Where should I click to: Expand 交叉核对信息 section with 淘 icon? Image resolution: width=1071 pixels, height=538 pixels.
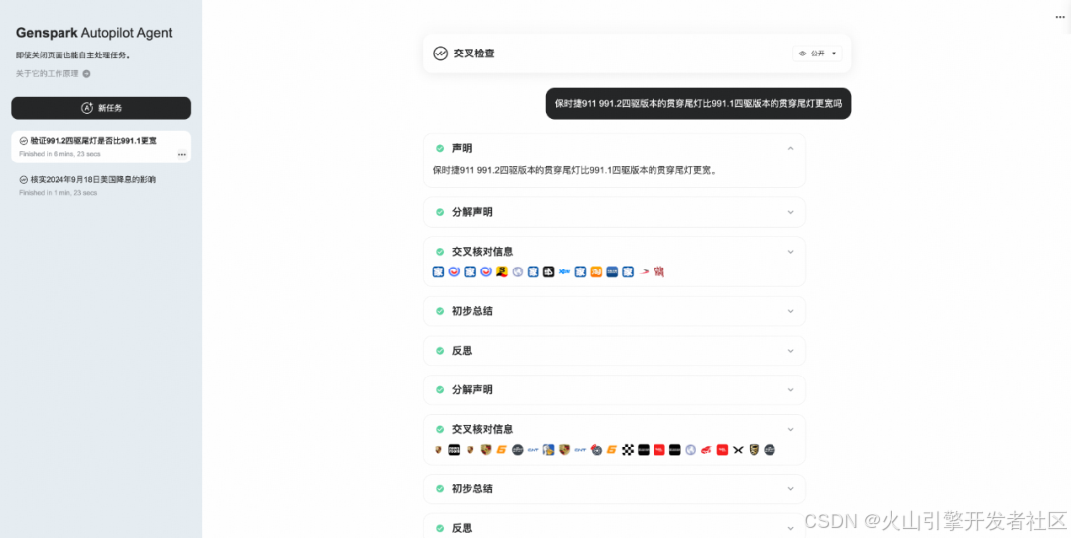point(791,252)
